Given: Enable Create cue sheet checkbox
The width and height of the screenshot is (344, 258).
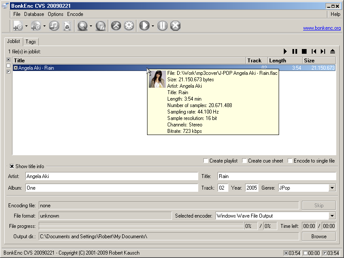Looking at the screenshot, I should (244, 161).
